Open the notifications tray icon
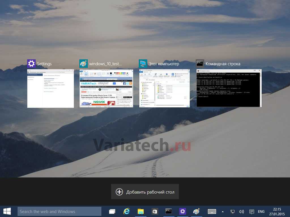This screenshot has width=290, height=217. click(x=251, y=211)
